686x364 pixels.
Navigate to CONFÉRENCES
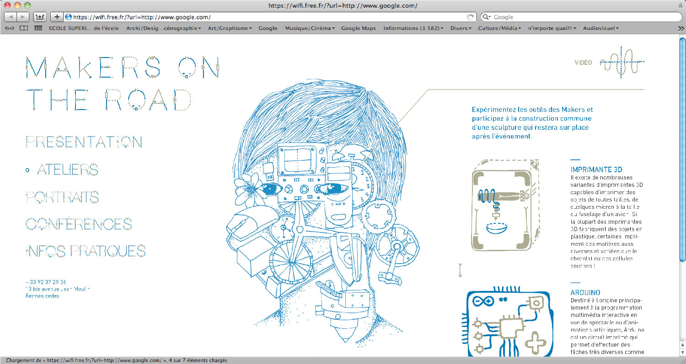coord(79,224)
